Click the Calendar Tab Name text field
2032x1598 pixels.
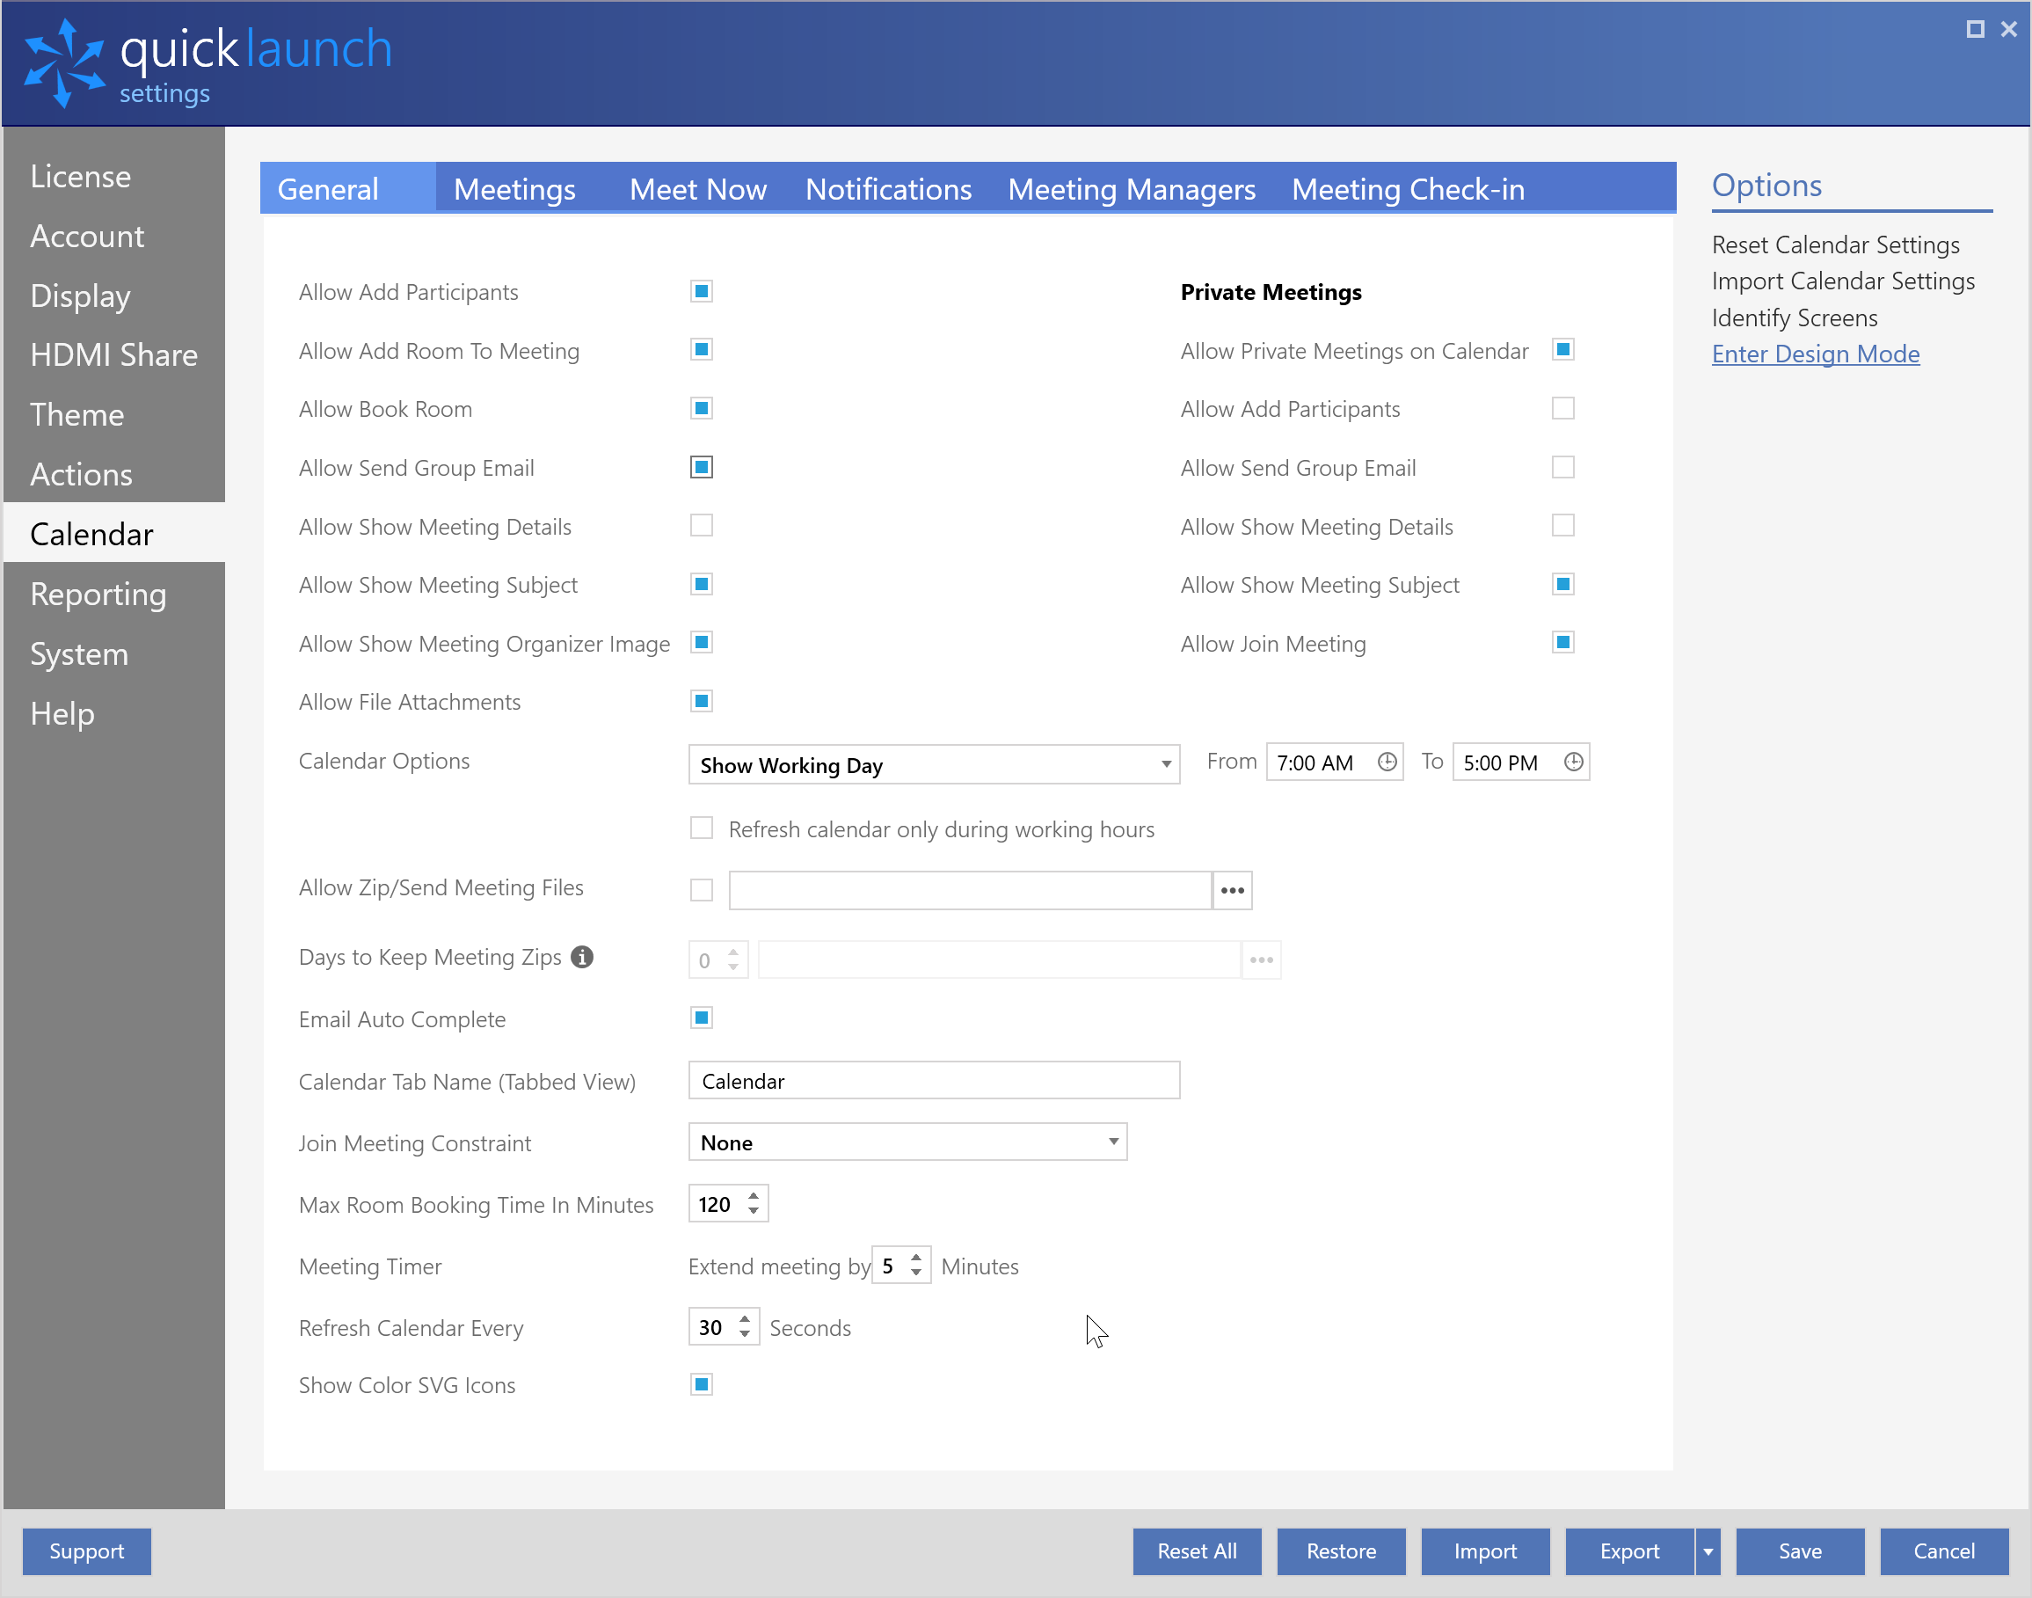(x=933, y=1081)
